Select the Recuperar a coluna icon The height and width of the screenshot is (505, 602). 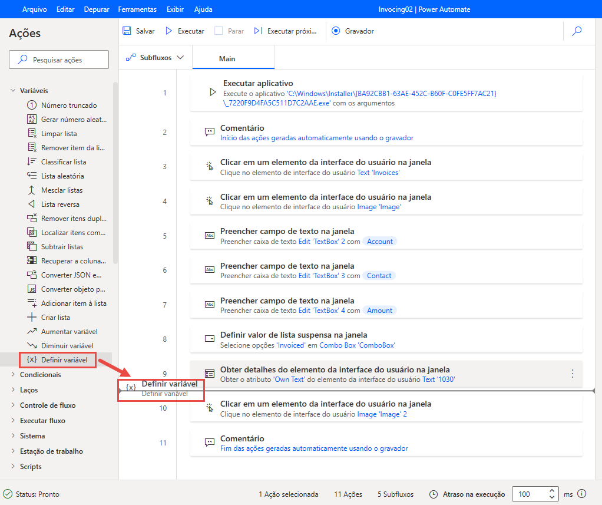(31, 261)
